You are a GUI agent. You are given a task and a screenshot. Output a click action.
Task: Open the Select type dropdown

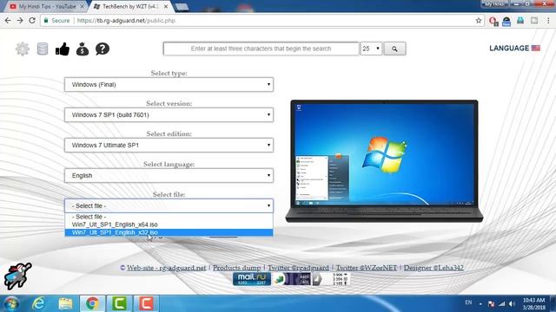click(169, 85)
